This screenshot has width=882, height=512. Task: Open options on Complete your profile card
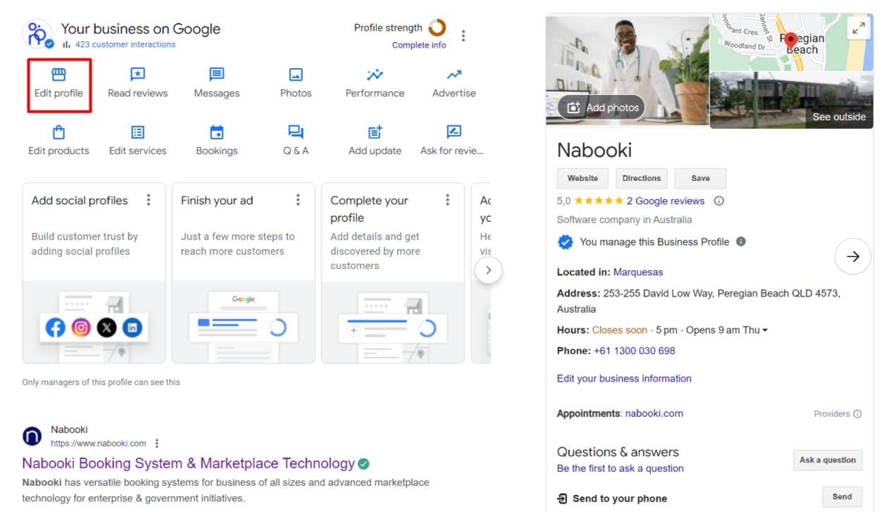(447, 200)
